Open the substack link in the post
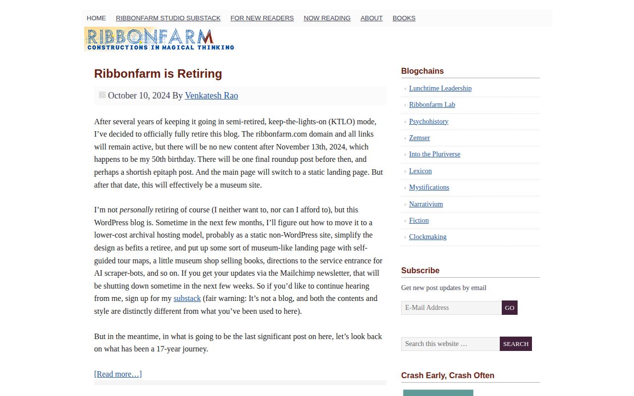This screenshot has height=396, width=634. 187,298
